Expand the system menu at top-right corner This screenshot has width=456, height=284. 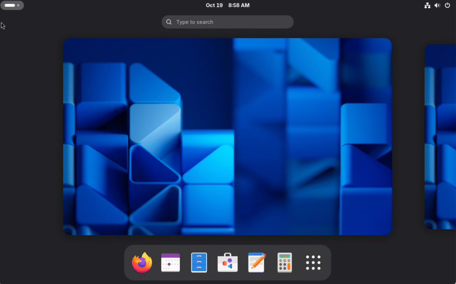click(x=437, y=5)
